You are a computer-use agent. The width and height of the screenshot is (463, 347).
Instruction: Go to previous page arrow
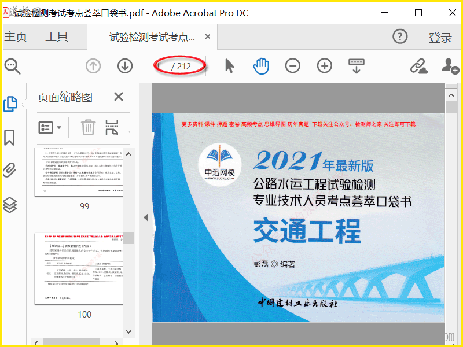coord(93,66)
